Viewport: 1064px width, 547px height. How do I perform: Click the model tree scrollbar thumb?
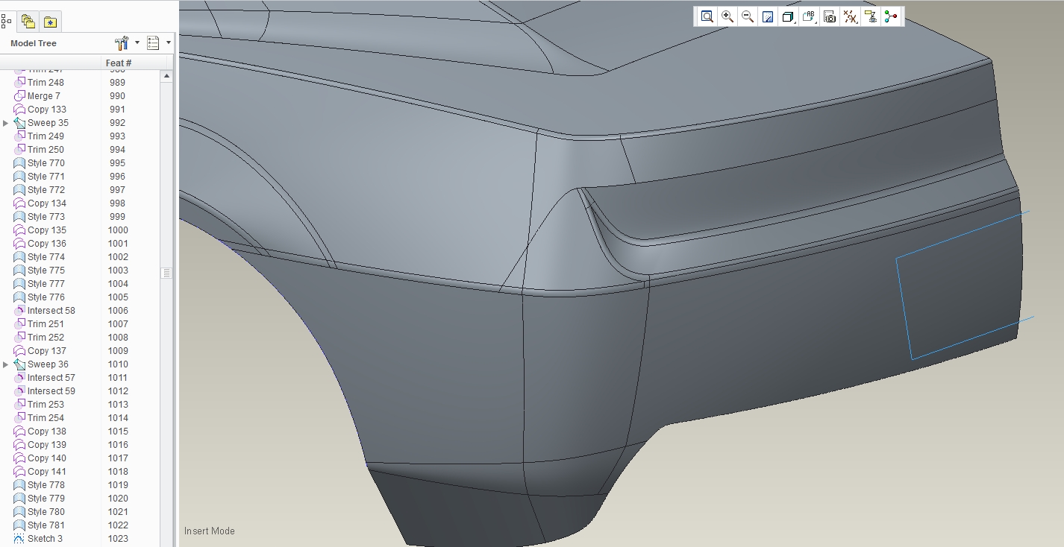tap(166, 273)
